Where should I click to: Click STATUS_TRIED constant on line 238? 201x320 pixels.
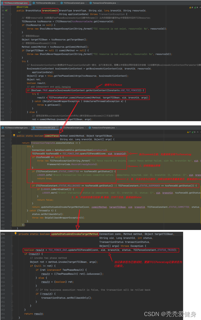(x=166, y=250)
